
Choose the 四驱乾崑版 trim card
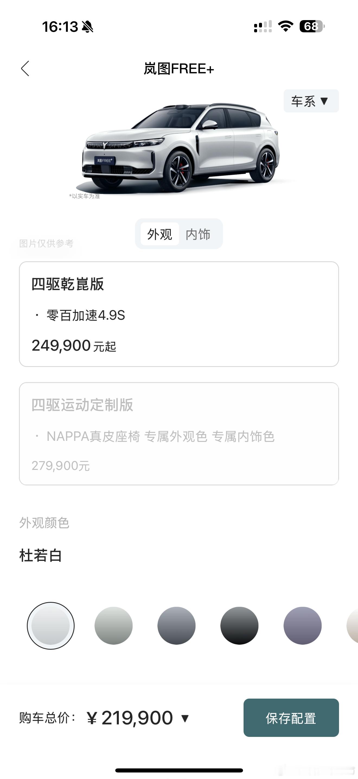(x=179, y=314)
